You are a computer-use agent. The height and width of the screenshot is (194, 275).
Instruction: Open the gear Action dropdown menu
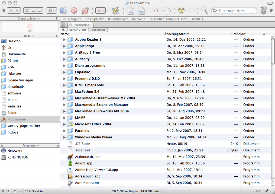(52, 11)
